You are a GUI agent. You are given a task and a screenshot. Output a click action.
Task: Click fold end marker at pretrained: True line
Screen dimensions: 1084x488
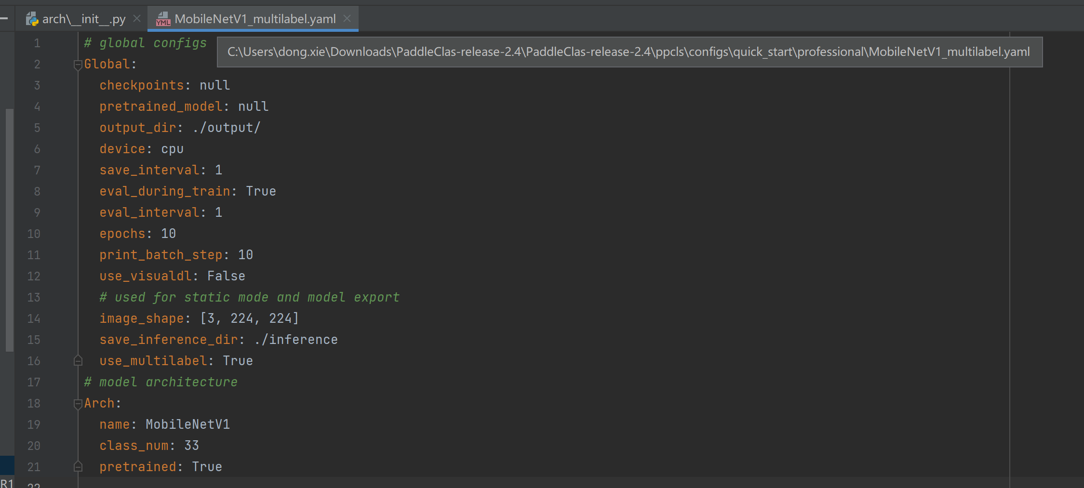point(78,467)
